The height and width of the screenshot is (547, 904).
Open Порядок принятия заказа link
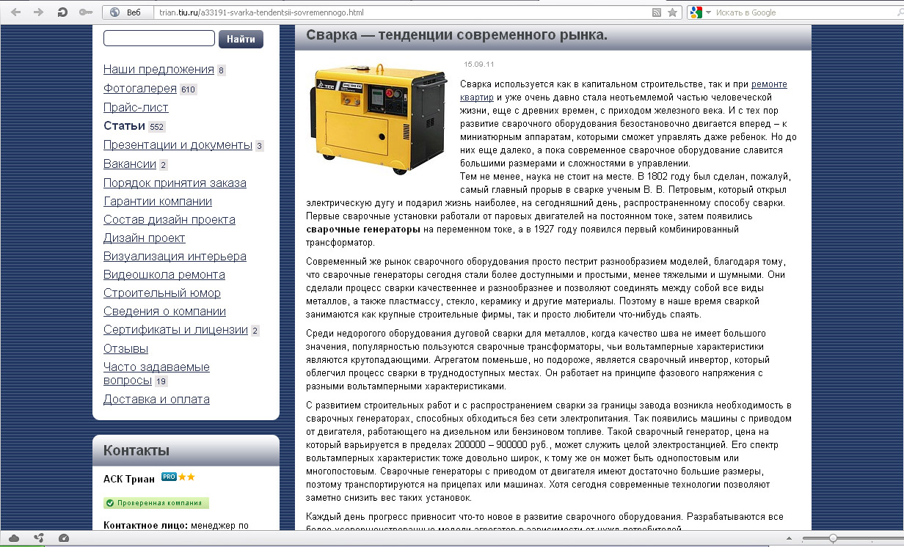175,183
